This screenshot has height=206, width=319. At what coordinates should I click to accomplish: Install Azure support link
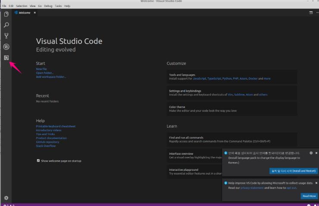click(243, 79)
